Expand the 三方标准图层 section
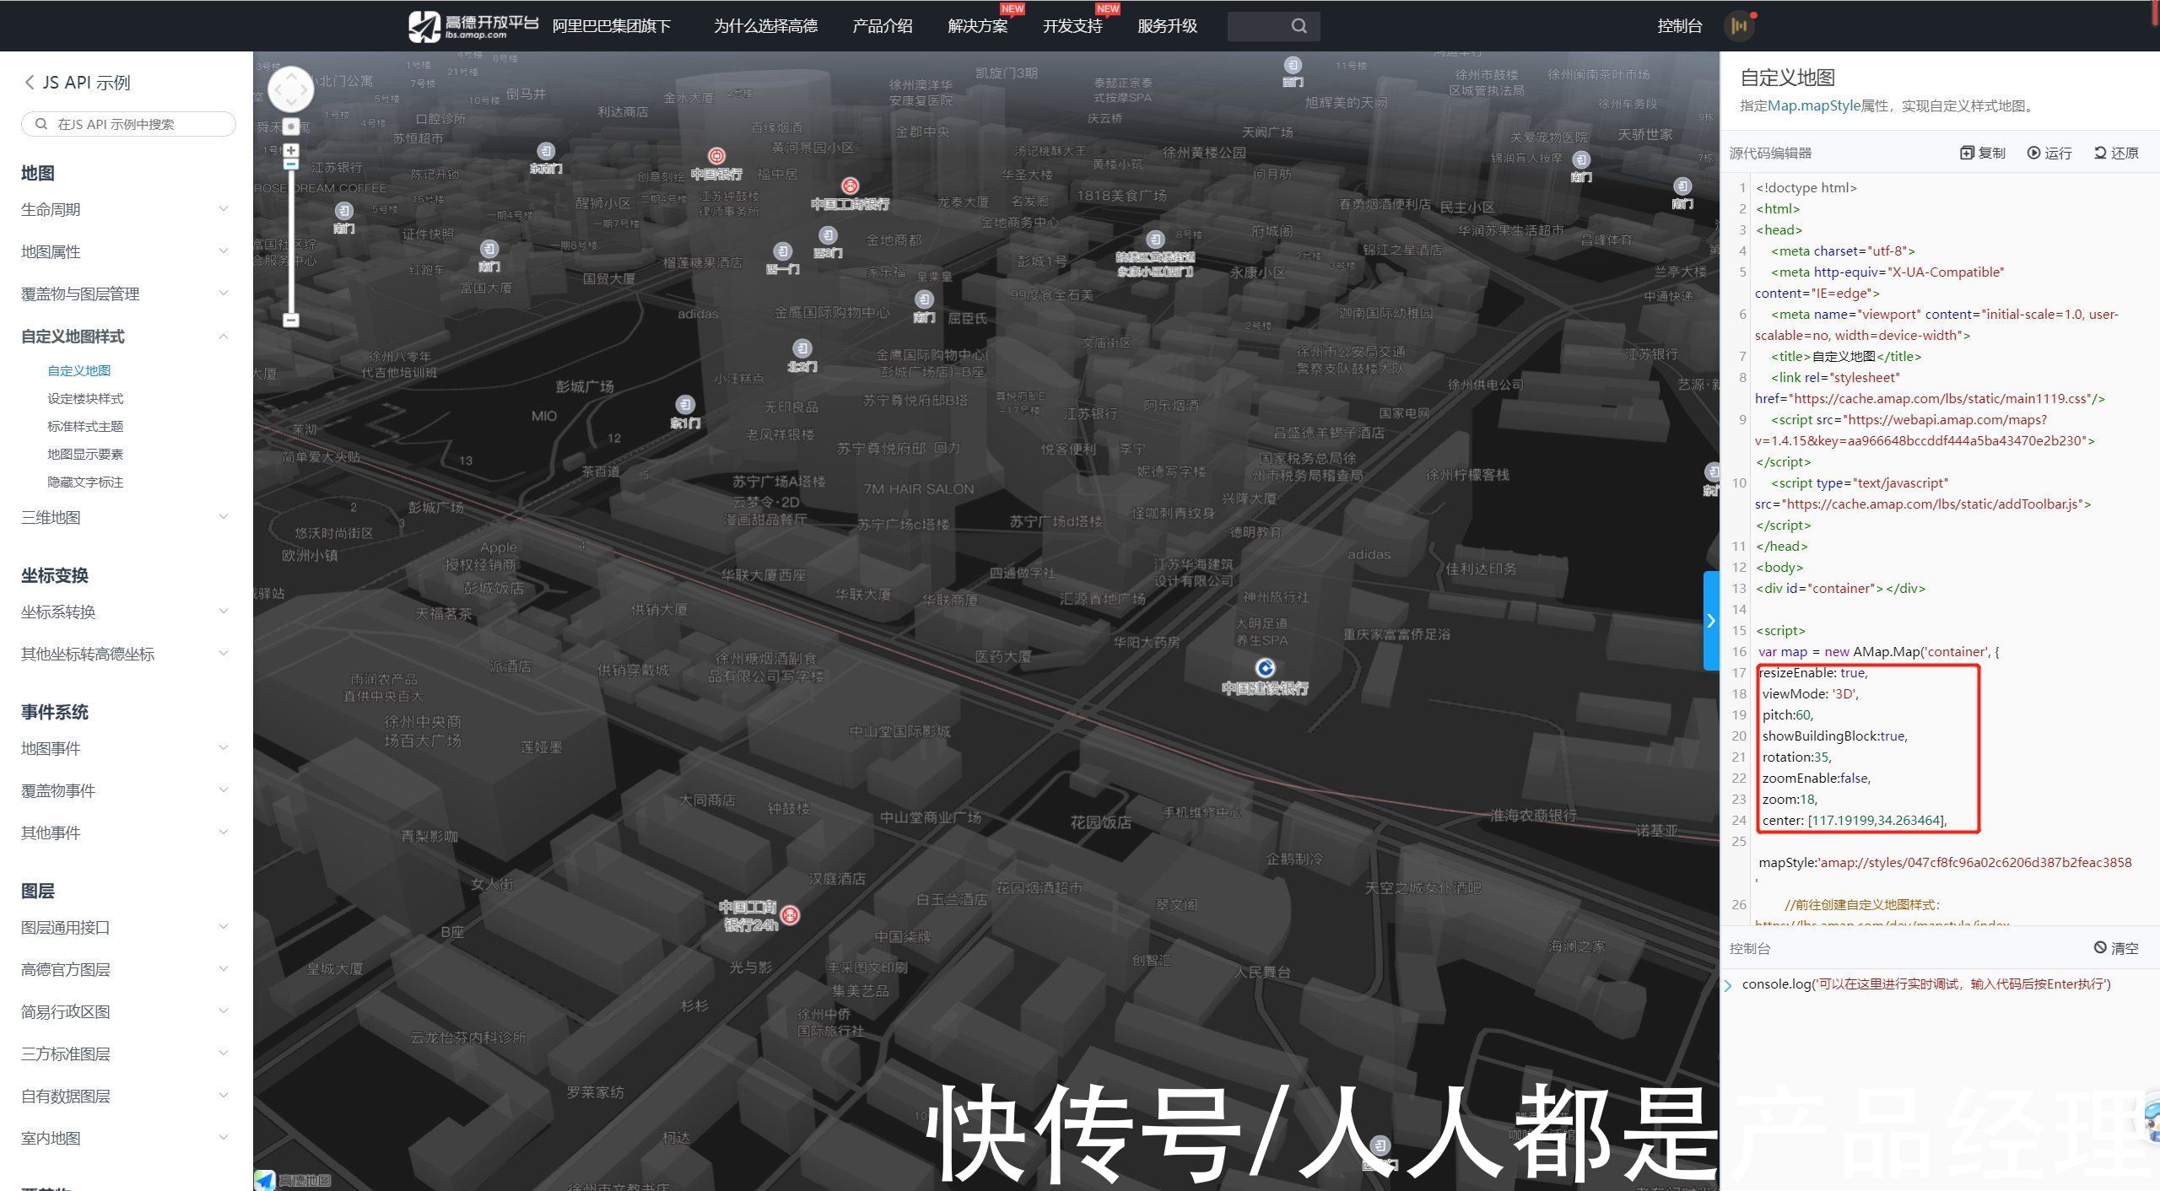The height and width of the screenshot is (1191, 2160). (x=126, y=1054)
